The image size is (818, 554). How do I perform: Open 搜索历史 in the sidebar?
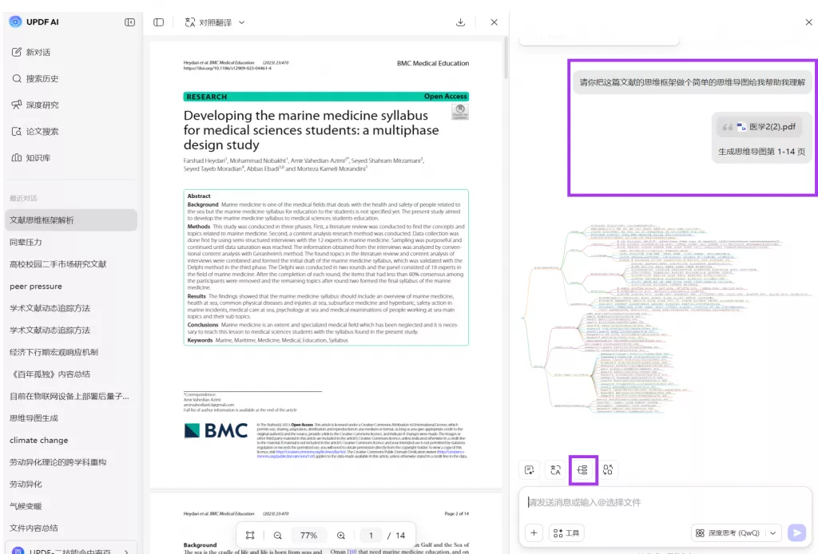[42, 78]
